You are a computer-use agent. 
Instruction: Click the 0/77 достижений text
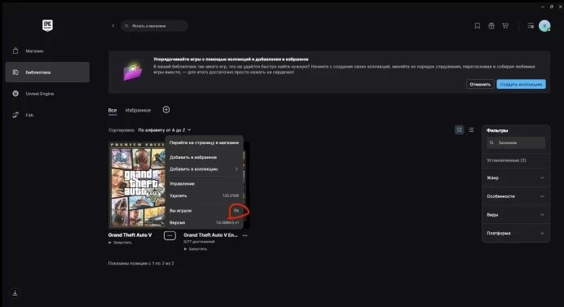[199, 242]
